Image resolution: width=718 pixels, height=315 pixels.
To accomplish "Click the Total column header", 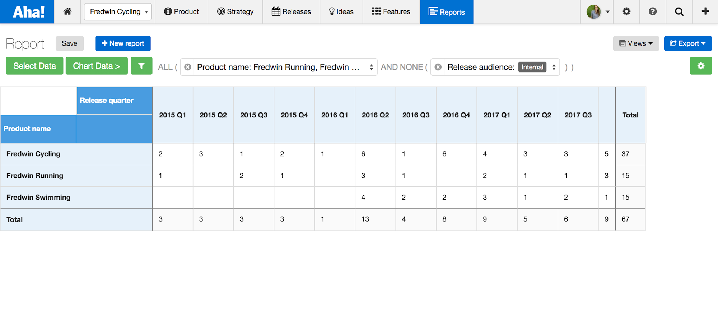I will [630, 115].
